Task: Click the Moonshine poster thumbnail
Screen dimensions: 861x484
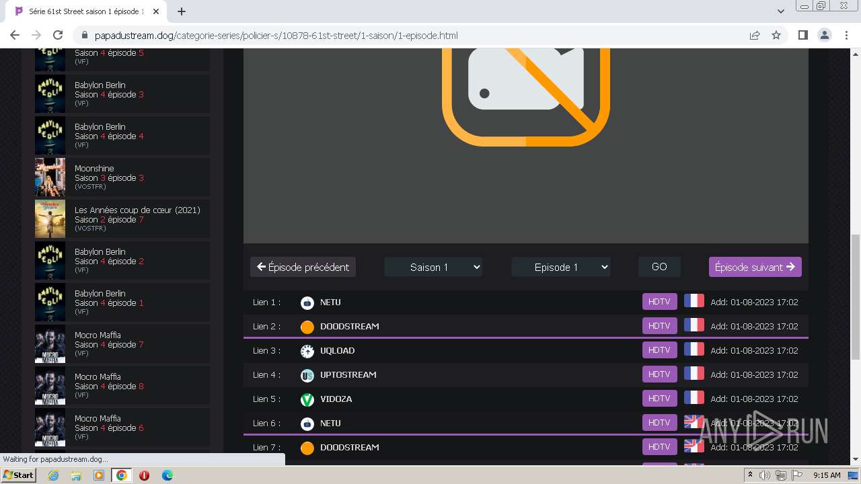Action: (50, 177)
